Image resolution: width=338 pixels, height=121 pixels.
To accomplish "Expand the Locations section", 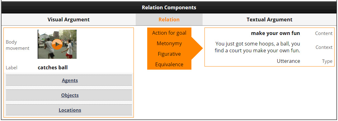I will tap(70, 110).
